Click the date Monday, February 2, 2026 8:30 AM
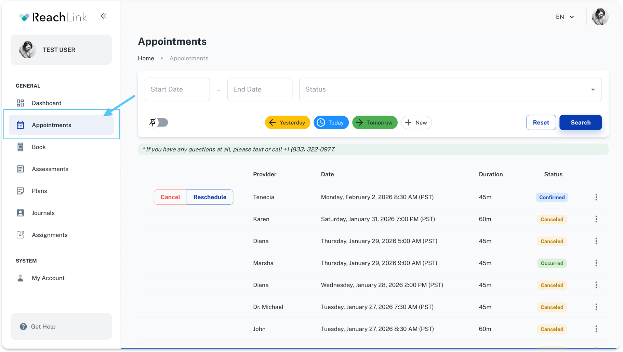Image resolution: width=623 pixels, height=352 pixels. pyautogui.click(x=377, y=197)
